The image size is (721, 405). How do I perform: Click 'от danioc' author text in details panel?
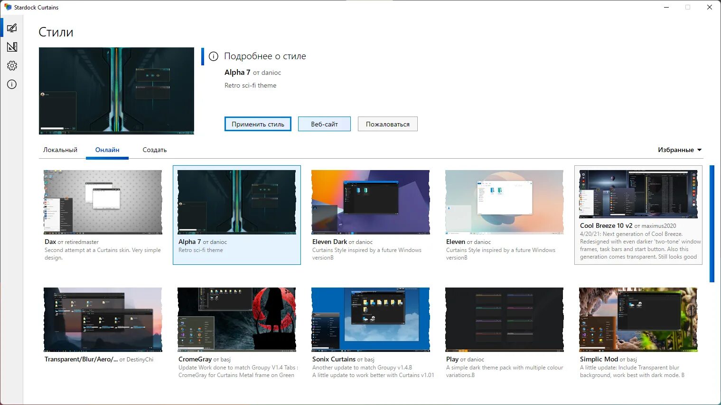tap(267, 72)
